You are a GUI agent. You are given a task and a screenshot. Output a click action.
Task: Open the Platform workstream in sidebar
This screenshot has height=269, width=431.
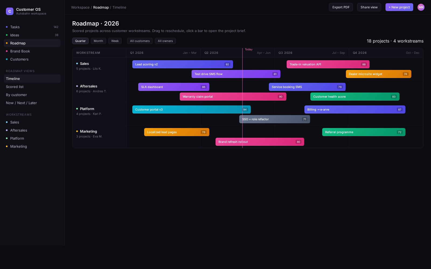pos(32,138)
